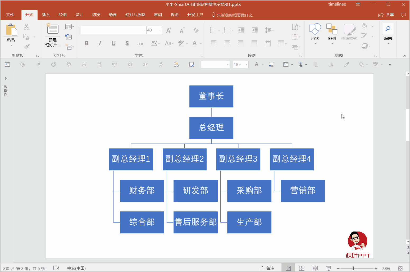
Task: Toggle underline formatting
Action: click(x=113, y=43)
